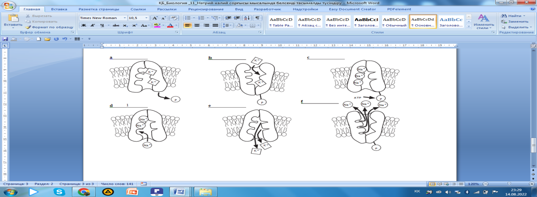537x197 pixels.
Task: Select the Основн... style
Action: (x=422, y=21)
